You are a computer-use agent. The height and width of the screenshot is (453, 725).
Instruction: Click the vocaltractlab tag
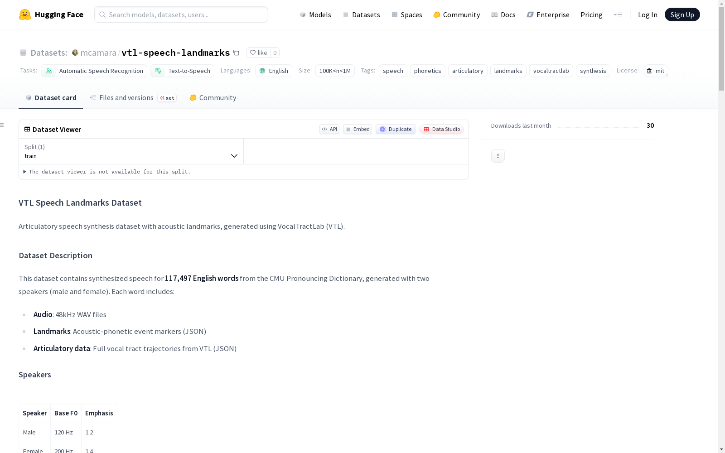[551, 71]
